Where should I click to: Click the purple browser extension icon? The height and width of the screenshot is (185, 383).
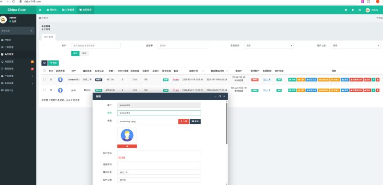point(362,1)
